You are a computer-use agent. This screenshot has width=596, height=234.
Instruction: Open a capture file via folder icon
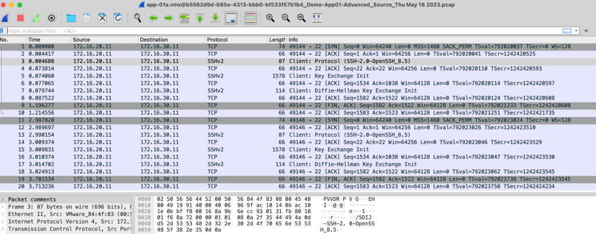pyautogui.click(x=71, y=18)
